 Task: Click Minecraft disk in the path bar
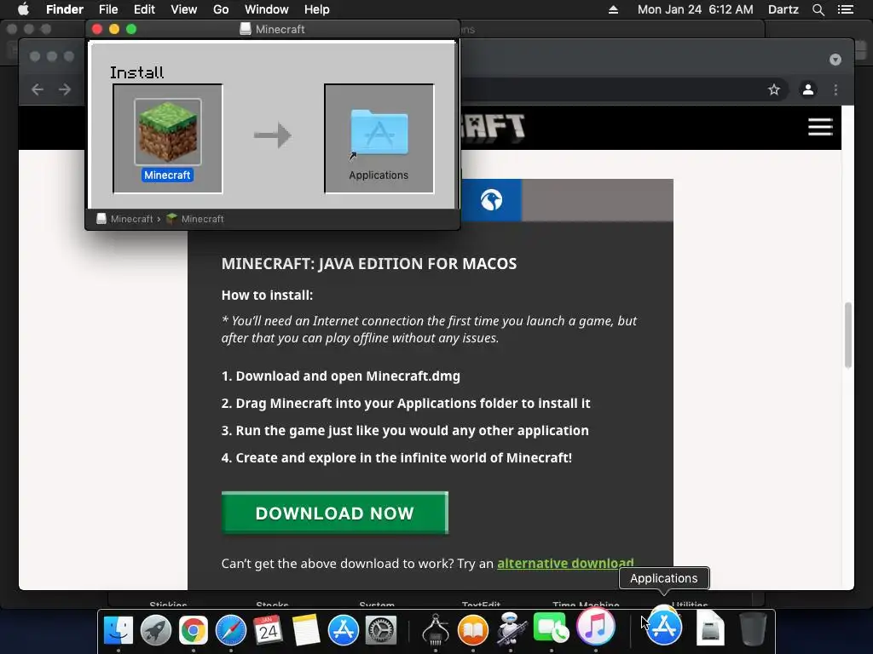pyautogui.click(x=124, y=219)
